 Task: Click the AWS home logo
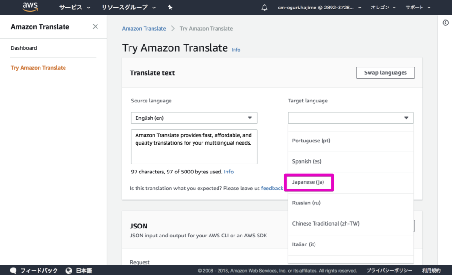(29, 7)
